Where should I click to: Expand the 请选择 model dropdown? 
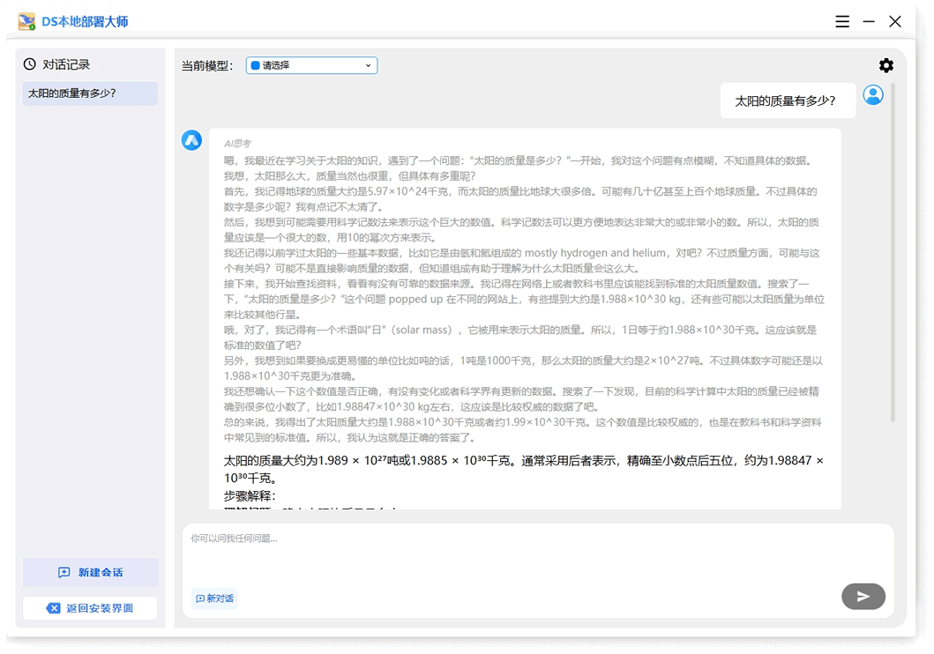(x=311, y=65)
